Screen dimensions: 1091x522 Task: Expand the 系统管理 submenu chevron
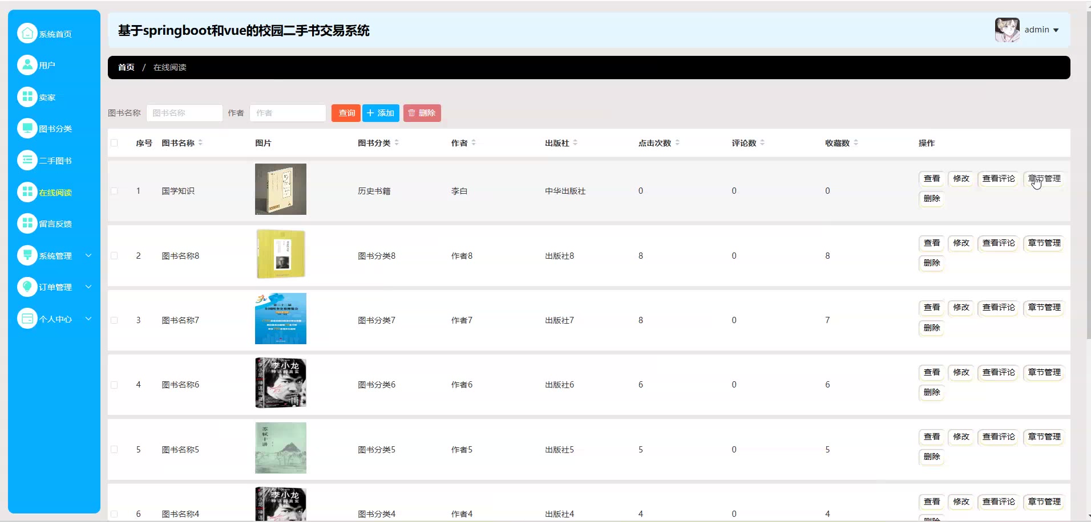(88, 255)
